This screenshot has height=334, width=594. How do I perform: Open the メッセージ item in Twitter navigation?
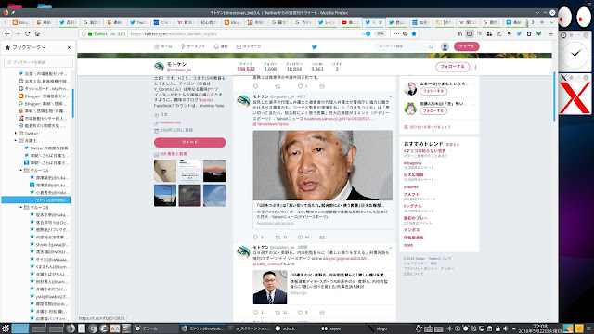tap(249, 46)
